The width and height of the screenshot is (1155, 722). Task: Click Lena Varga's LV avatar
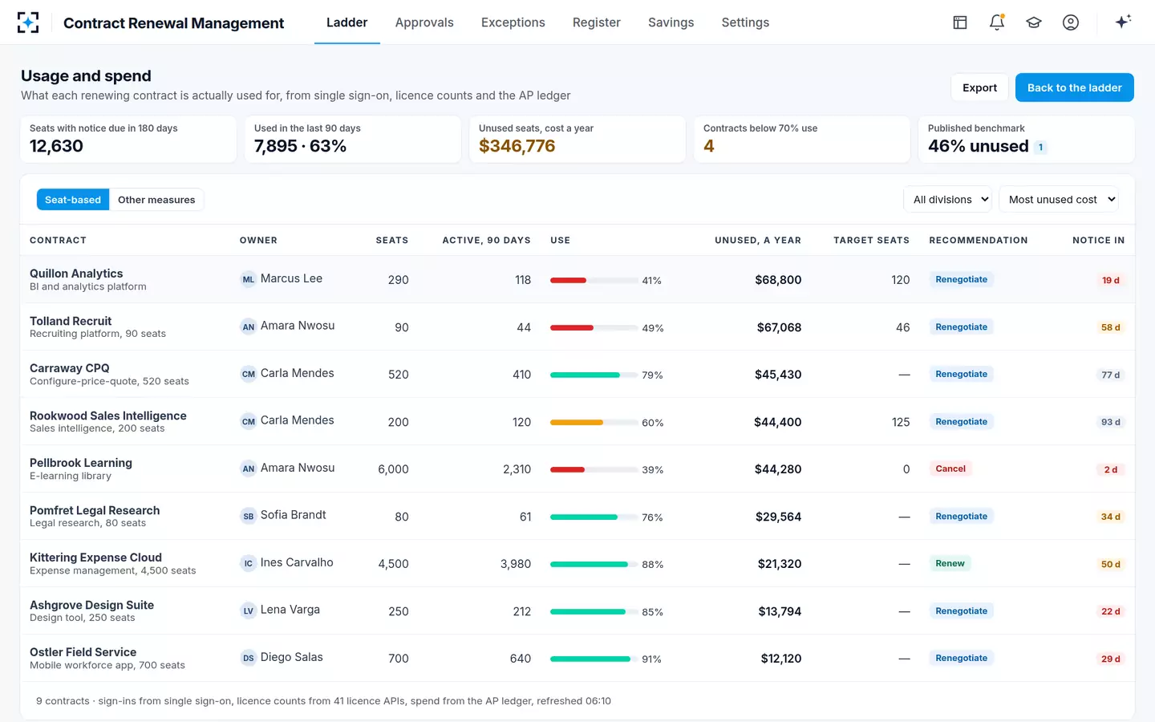pos(249,610)
